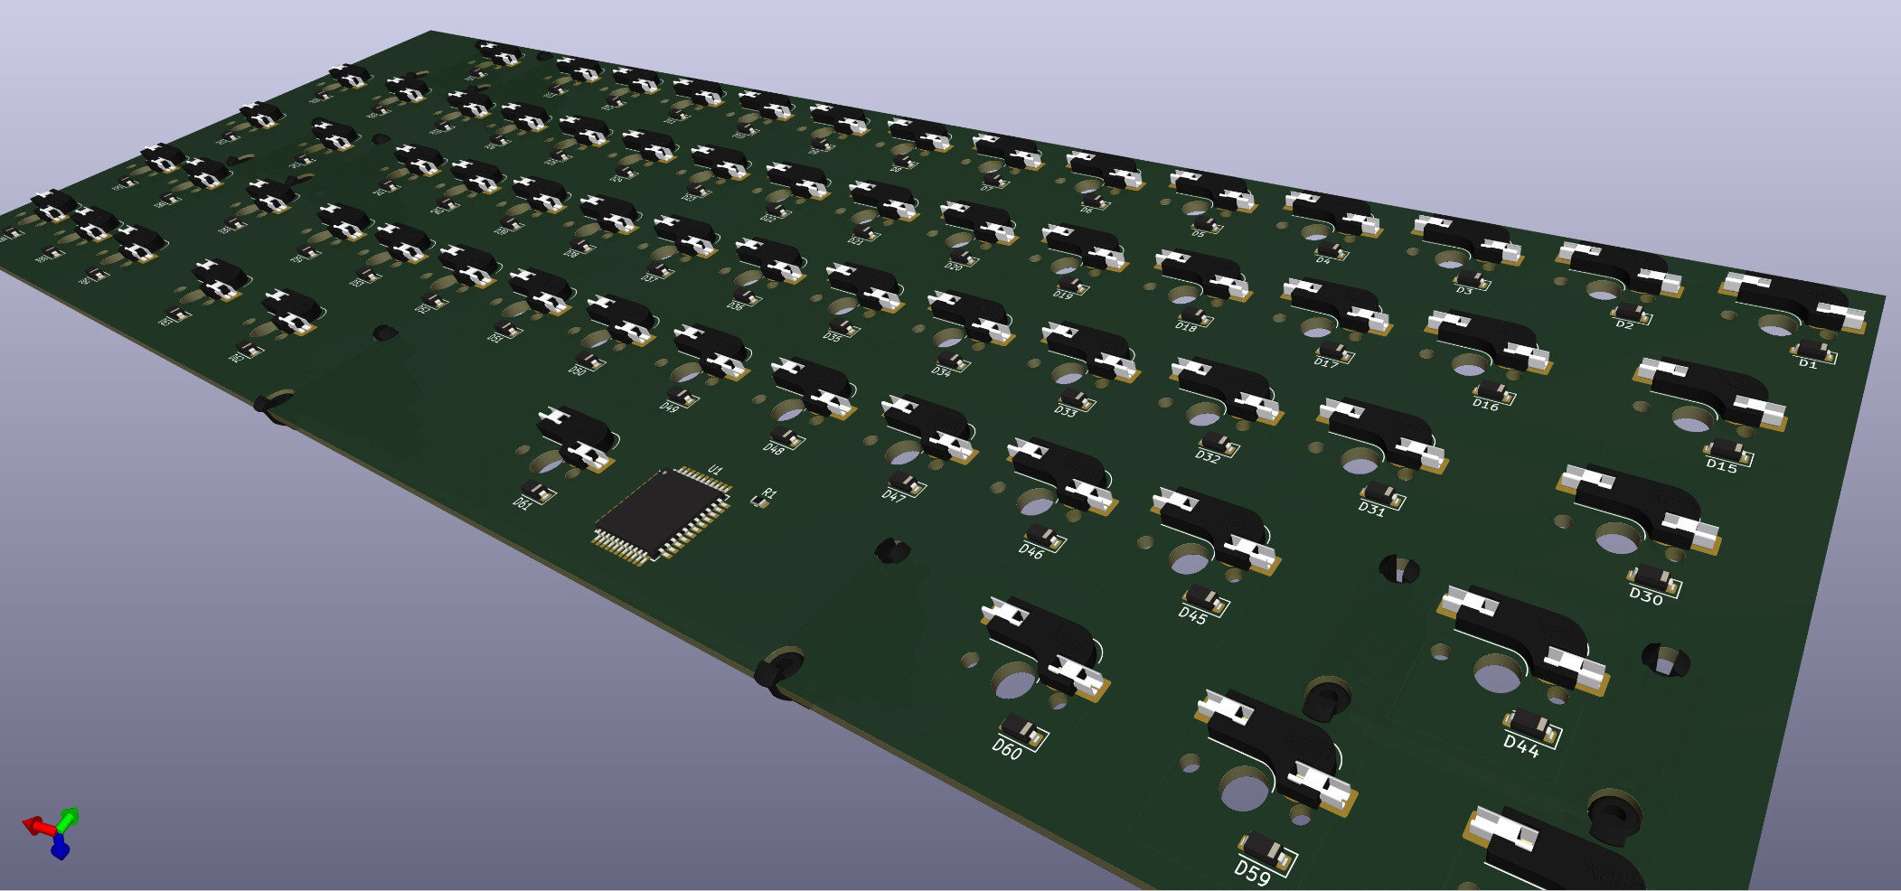Click the D35 silkscreen label

(832, 337)
